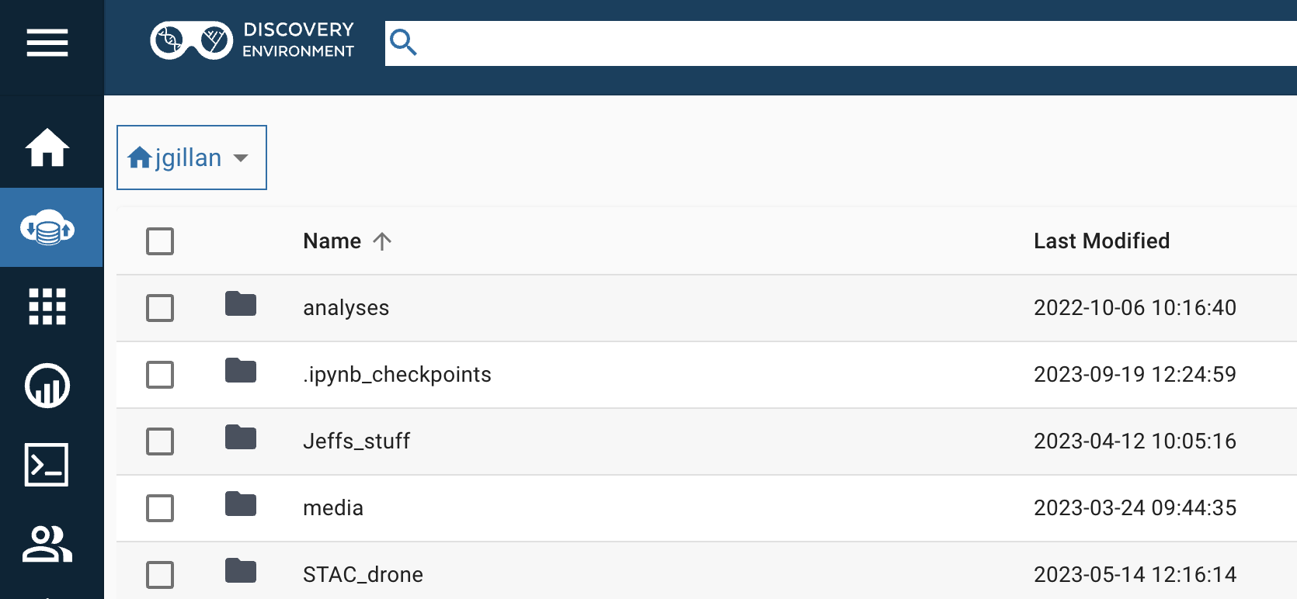Screen dimensions: 1297x599
Task: Sort by Last Modified column header
Action: pos(1101,241)
